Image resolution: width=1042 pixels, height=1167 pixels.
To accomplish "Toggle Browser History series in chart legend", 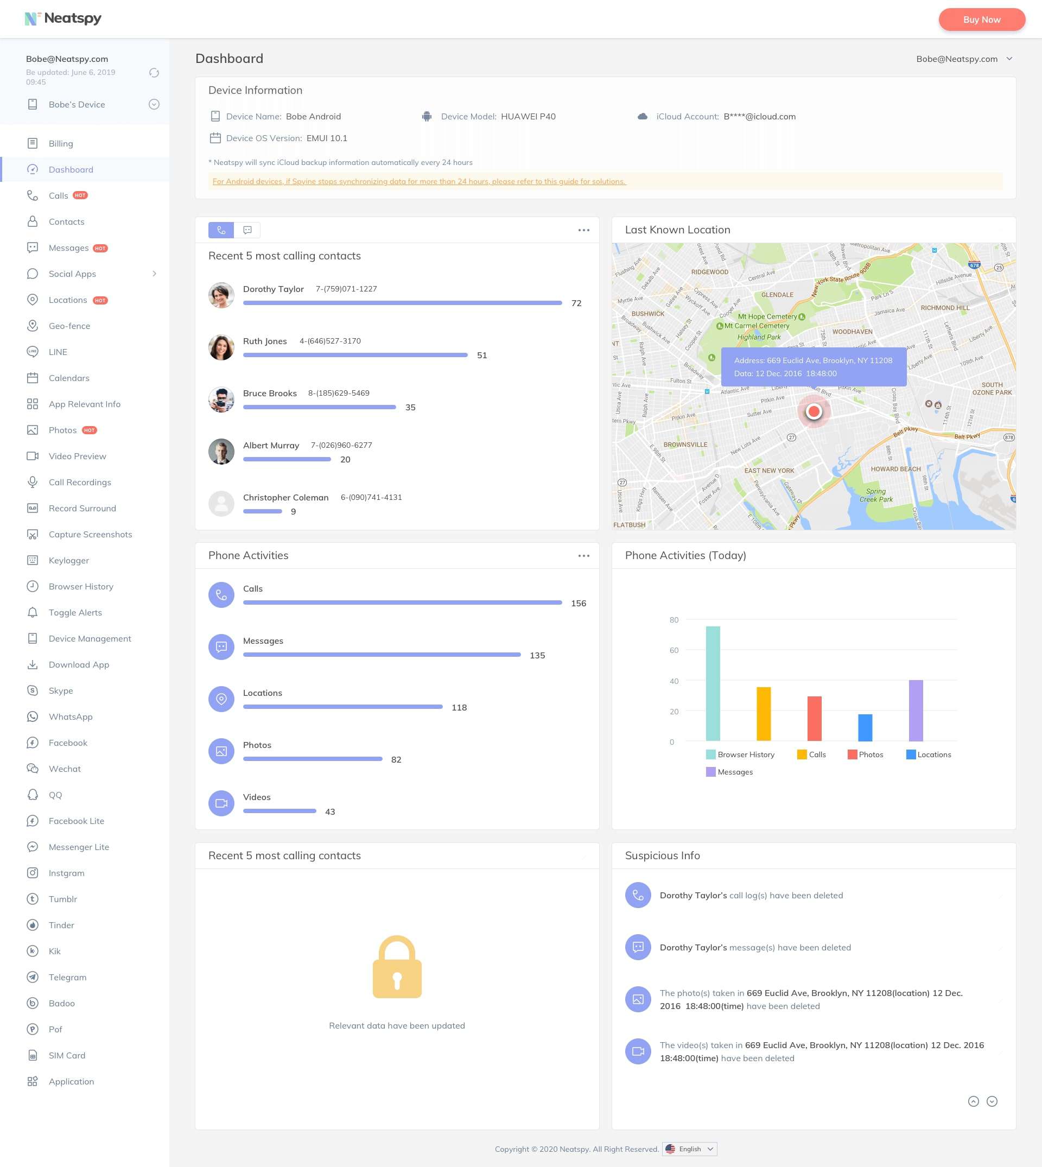I will (x=740, y=754).
